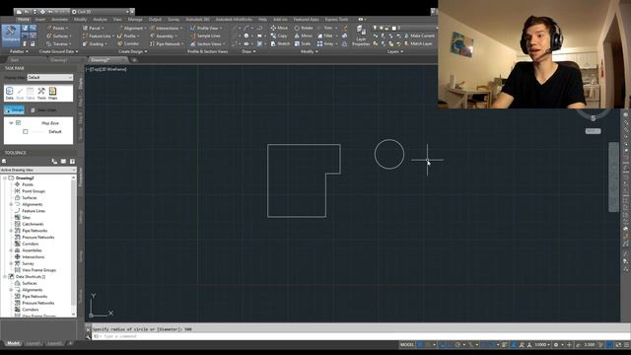The image size is (631, 355).
Task: Toggle the Default layer checkbox under Map Base
Action: coord(26,131)
